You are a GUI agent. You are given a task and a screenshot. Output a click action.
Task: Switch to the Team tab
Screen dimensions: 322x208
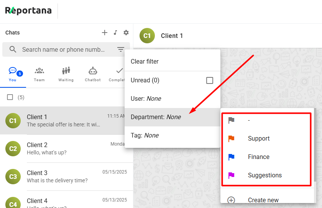(x=39, y=74)
